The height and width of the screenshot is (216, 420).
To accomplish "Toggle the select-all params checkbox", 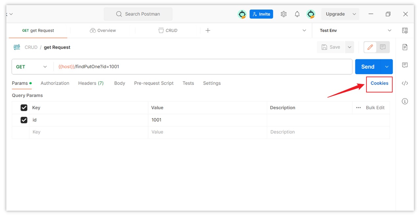I will (x=24, y=108).
